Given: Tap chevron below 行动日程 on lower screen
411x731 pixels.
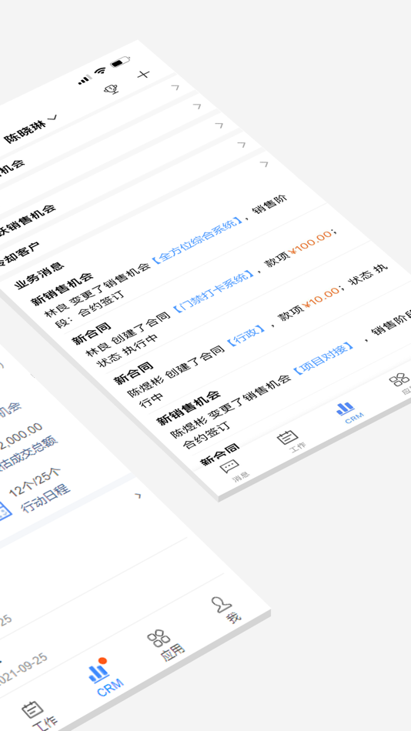Looking at the screenshot, I should click(138, 495).
